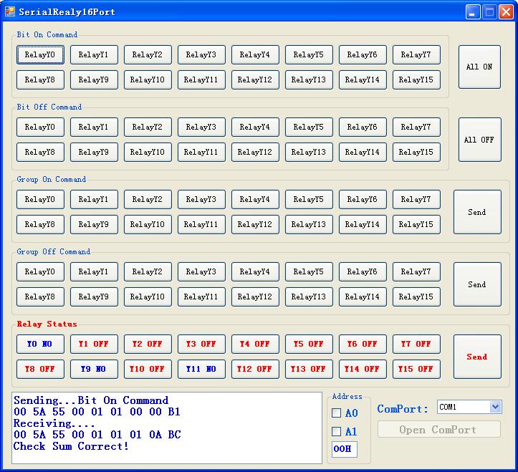
Task: Tick the A1 address checkbox
Action: tap(336, 431)
